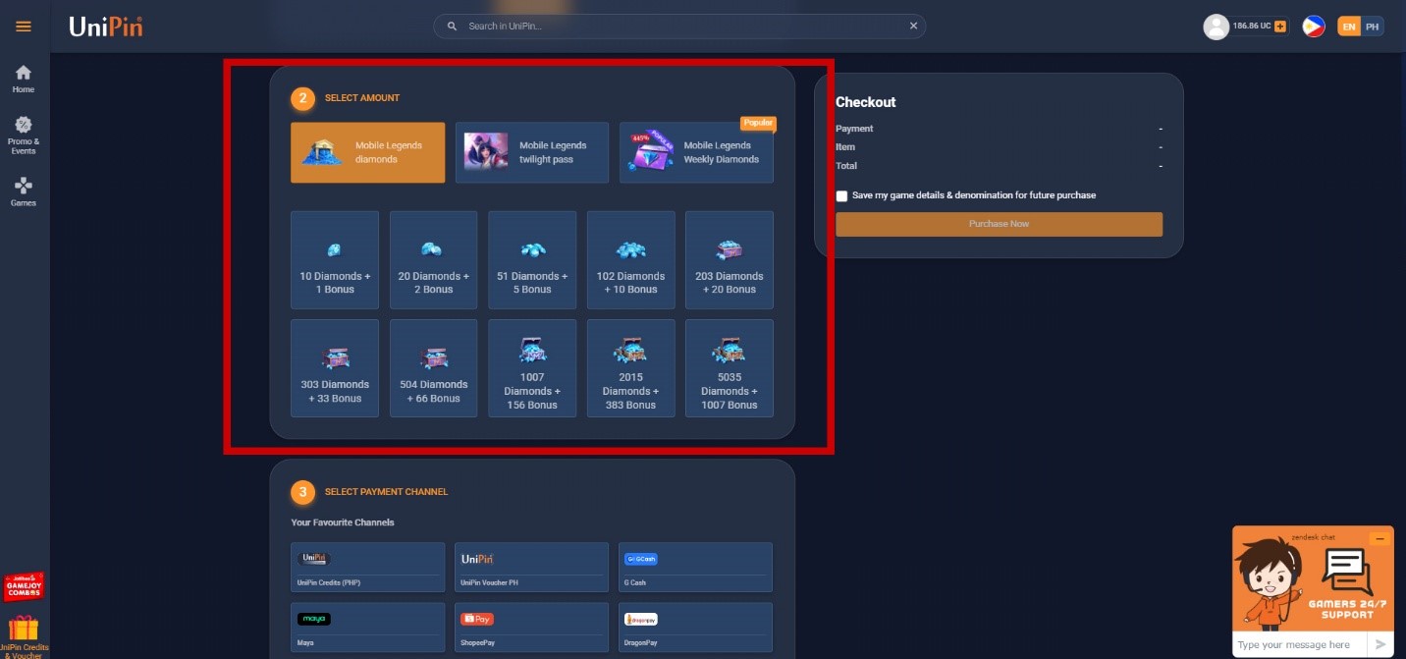Viewport: 1406px width, 659px height.
Task: Click the chat message input field
Action: click(x=1299, y=645)
